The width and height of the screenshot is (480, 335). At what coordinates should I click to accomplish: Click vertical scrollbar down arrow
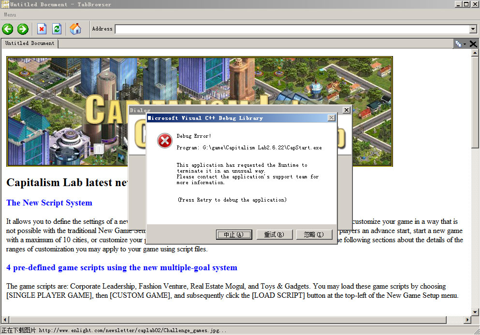pyautogui.click(x=475, y=312)
